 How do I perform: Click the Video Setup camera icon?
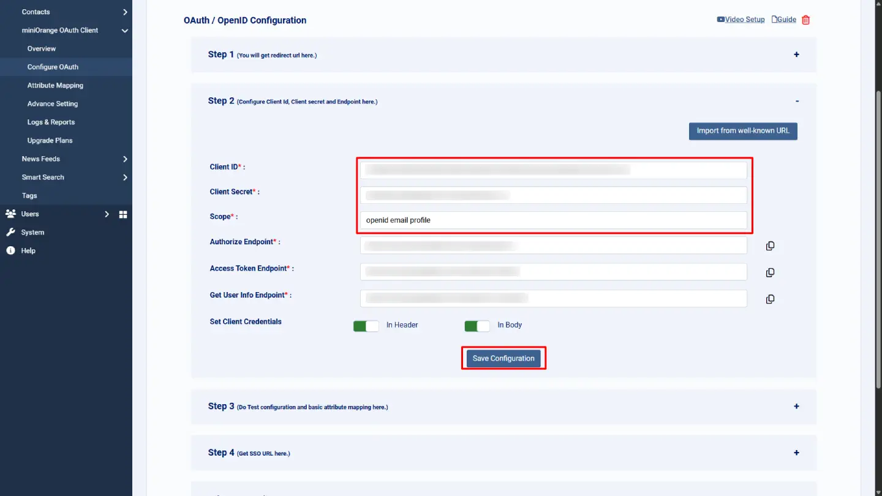point(721,20)
